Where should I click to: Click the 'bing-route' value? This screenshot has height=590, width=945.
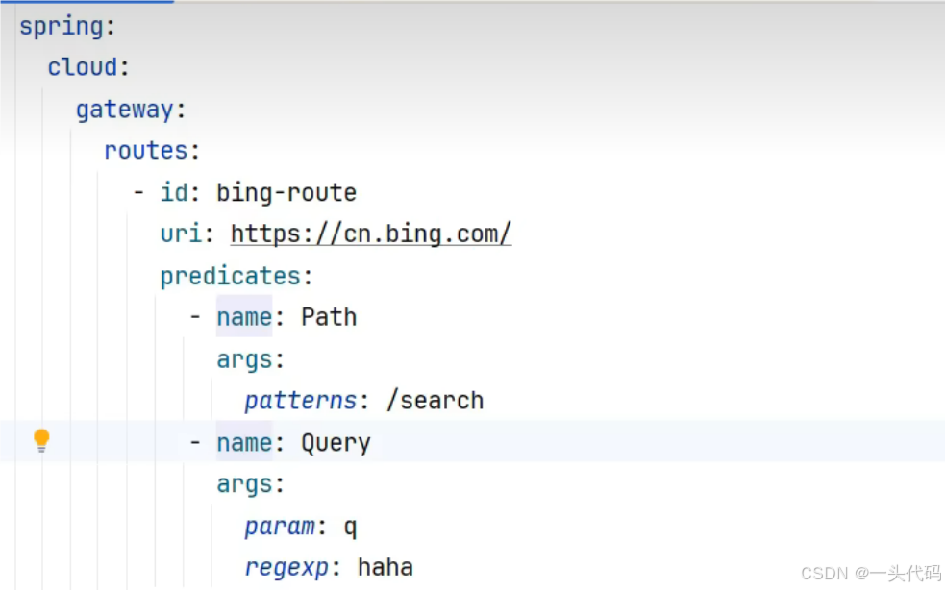point(286,193)
